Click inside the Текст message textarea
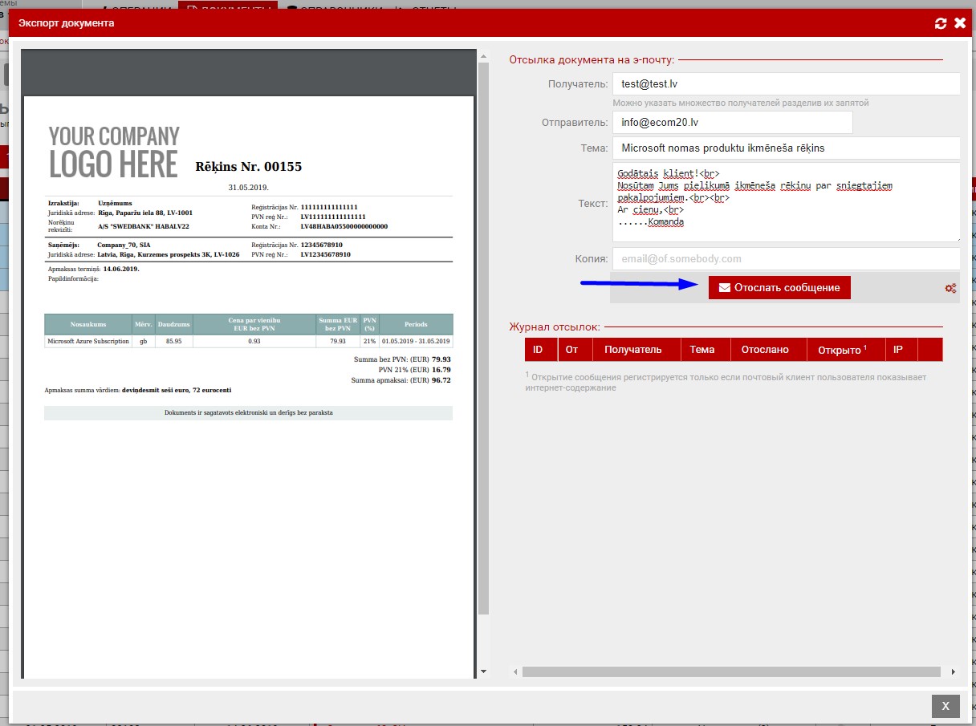 point(786,202)
